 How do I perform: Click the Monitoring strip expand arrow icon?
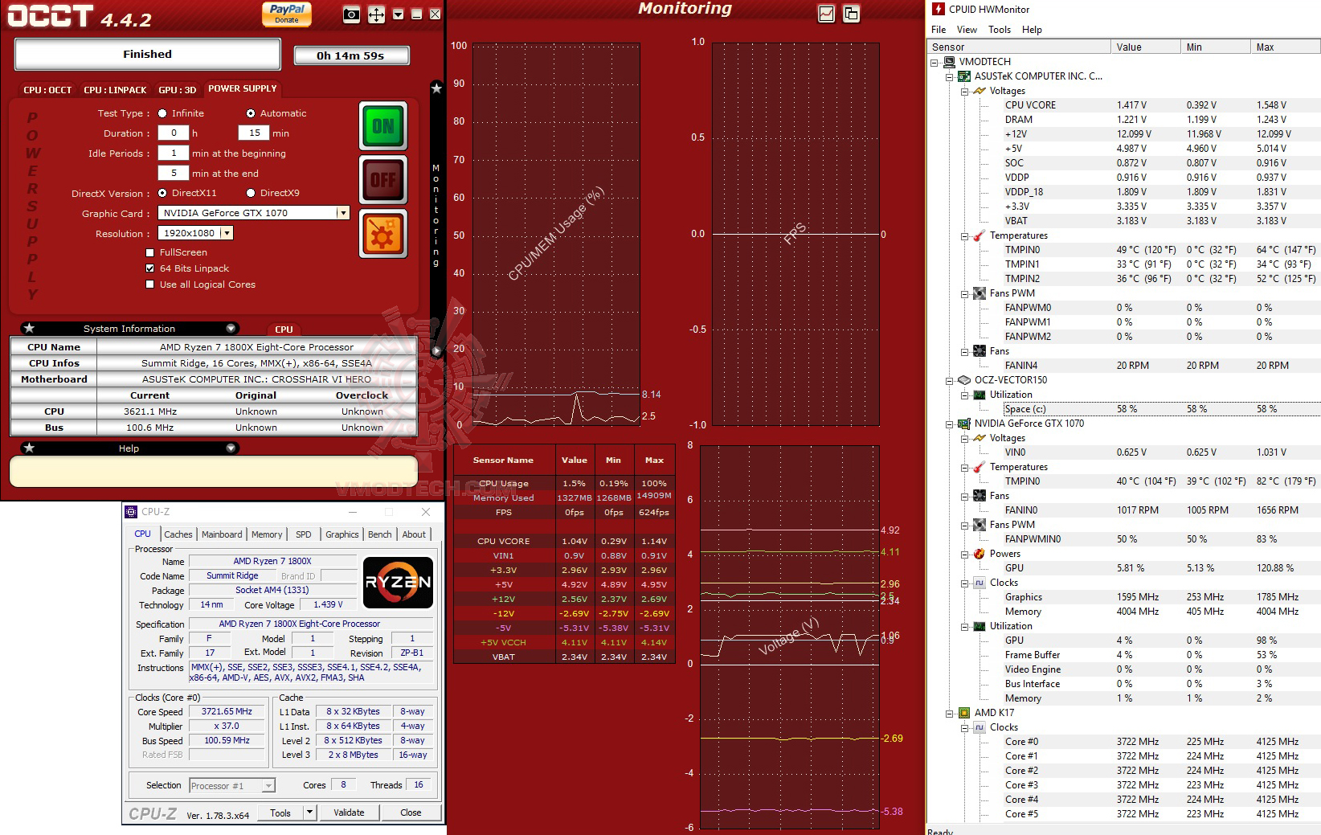(436, 350)
